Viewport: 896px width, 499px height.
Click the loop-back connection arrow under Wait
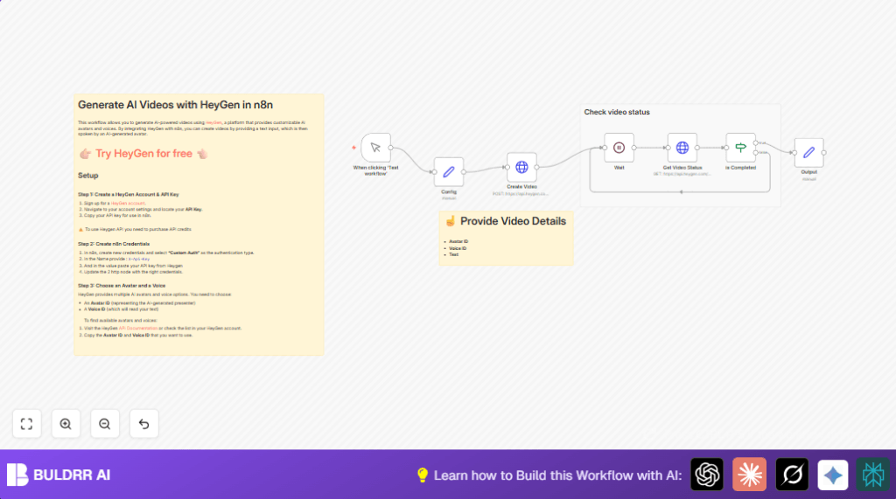(x=681, y=192)
